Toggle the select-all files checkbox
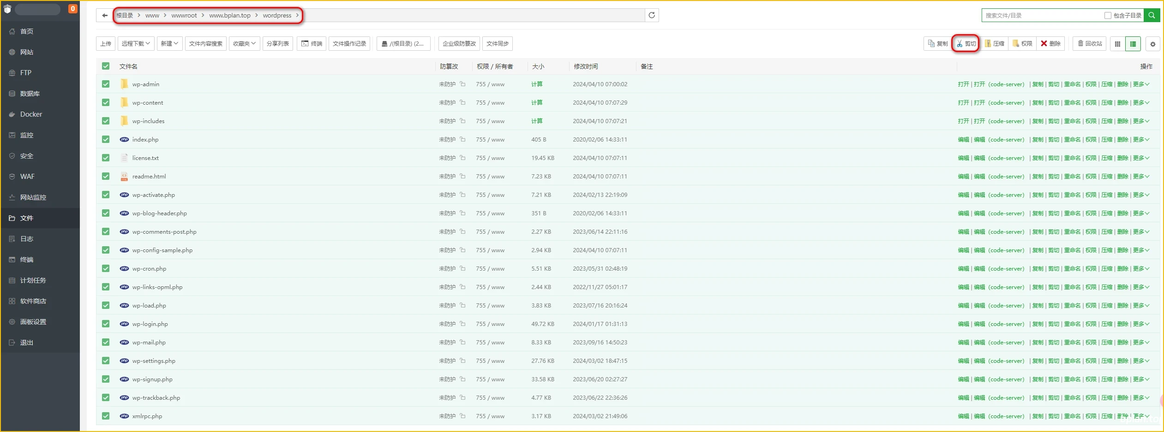Image resolution: width=1164 pixels, height=432 pixels. point(106,66)
